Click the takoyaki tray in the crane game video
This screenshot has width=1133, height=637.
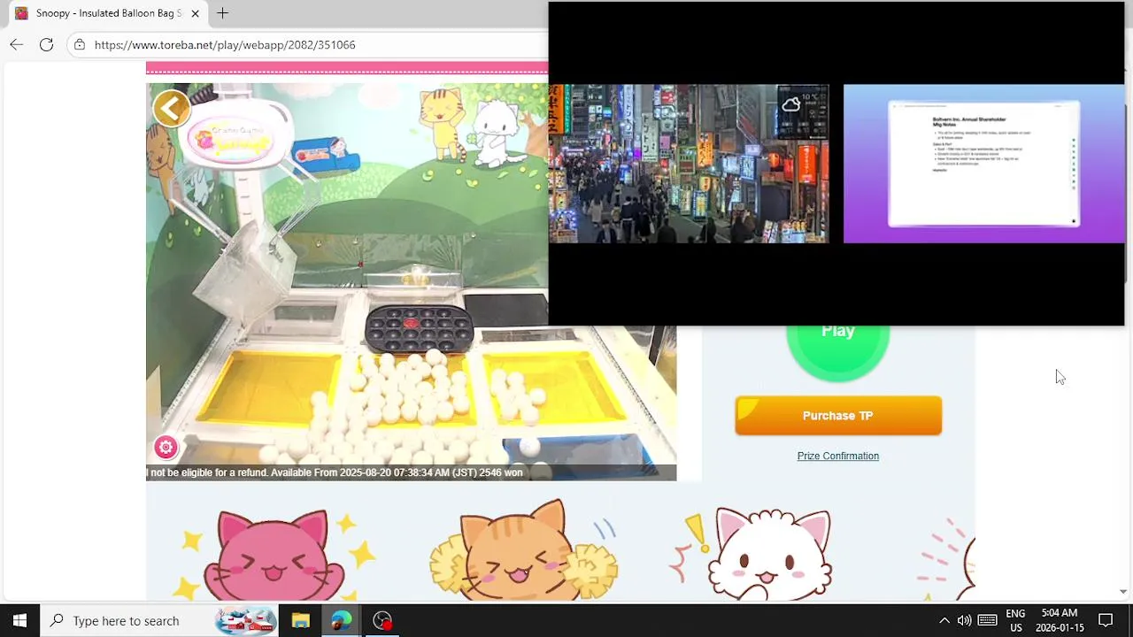click(419, 328)
